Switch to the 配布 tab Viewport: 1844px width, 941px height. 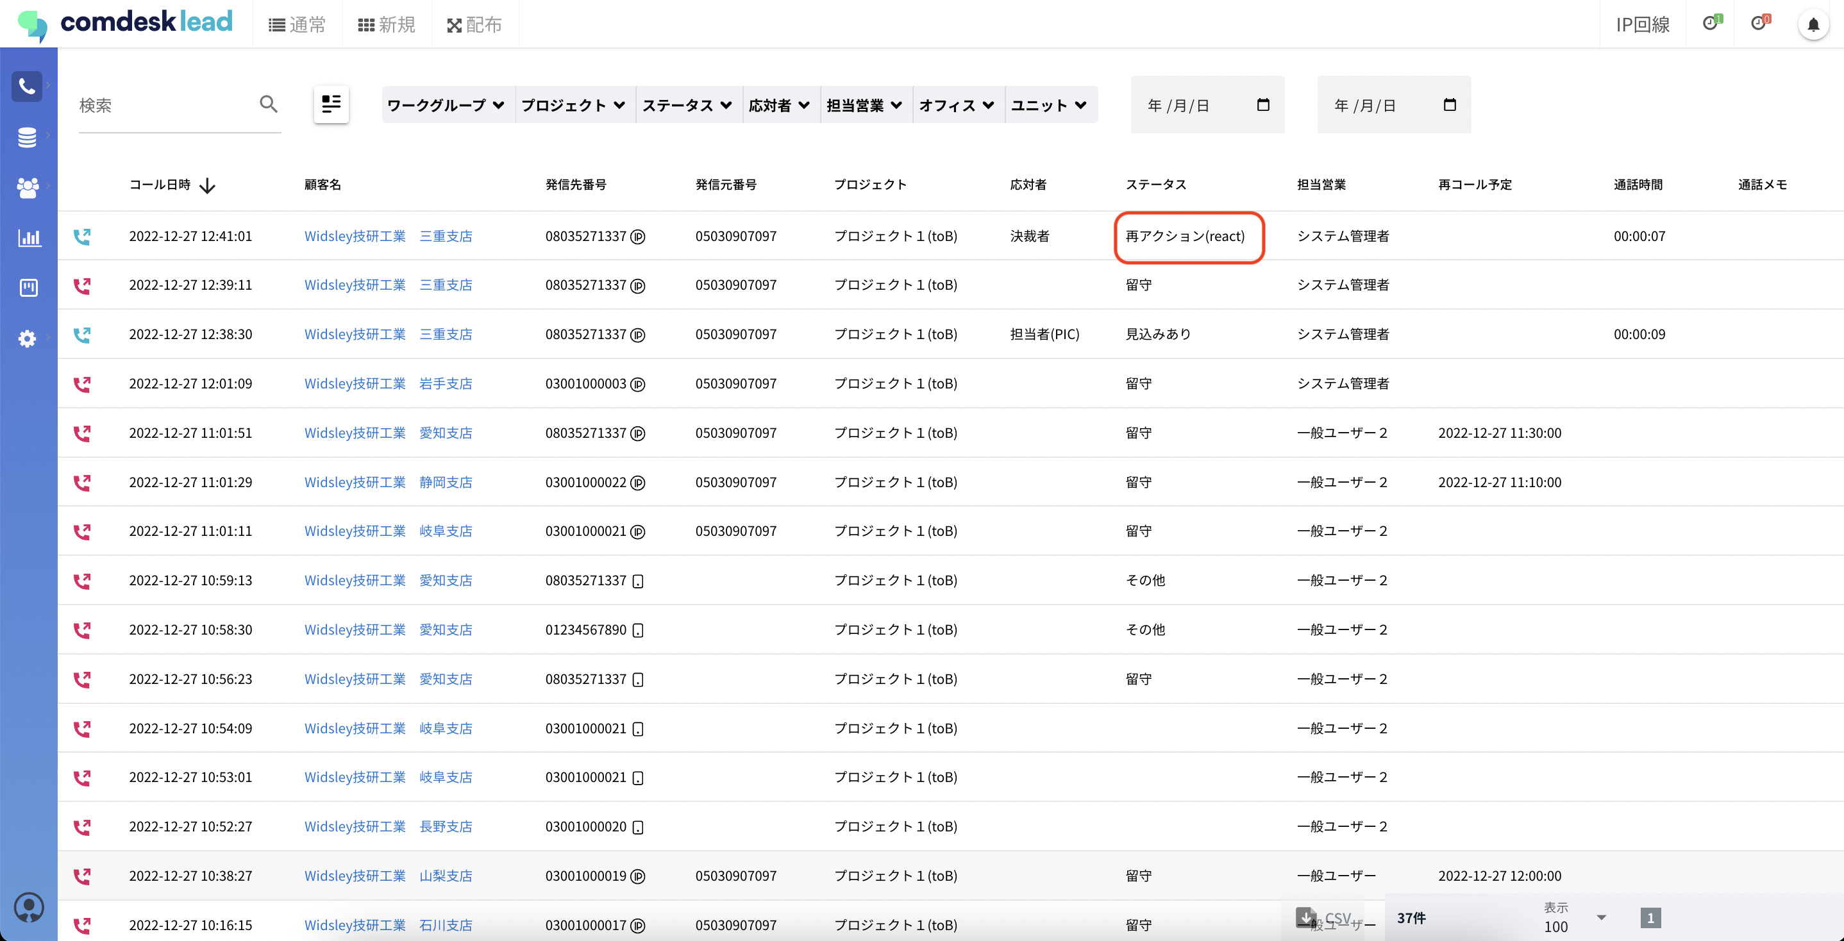[474, 25]
